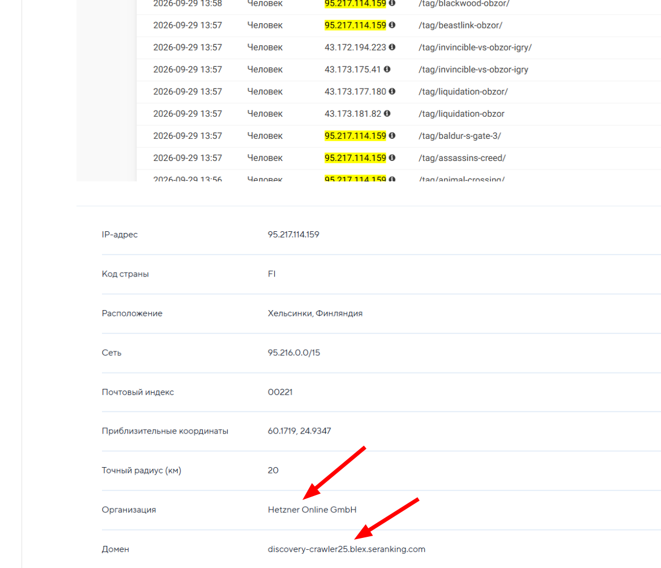Select the path in the 43.172.194.223 row
The height and width of the screenshot is (568, 661).
coord(475,47)
